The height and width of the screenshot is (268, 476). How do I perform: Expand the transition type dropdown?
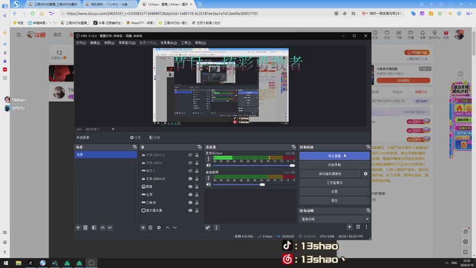[367, 219]
